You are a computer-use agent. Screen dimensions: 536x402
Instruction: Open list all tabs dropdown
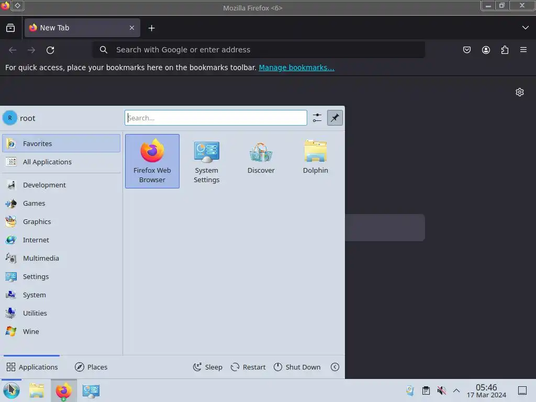click(x=526, y=28)
